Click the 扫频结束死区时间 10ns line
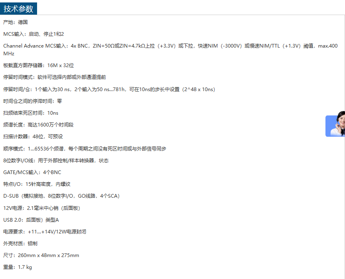The height and width of the screenshot is (279, 345). 31,113
